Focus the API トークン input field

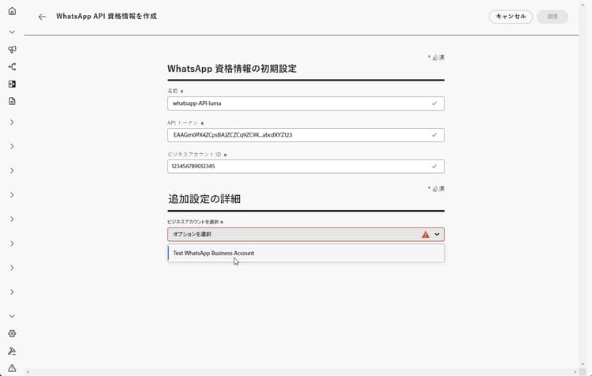305,135
